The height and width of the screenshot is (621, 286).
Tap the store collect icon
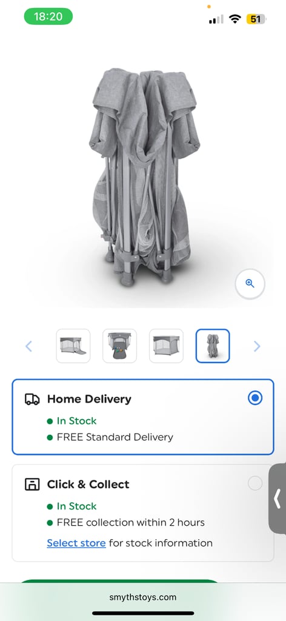[32, 485]
